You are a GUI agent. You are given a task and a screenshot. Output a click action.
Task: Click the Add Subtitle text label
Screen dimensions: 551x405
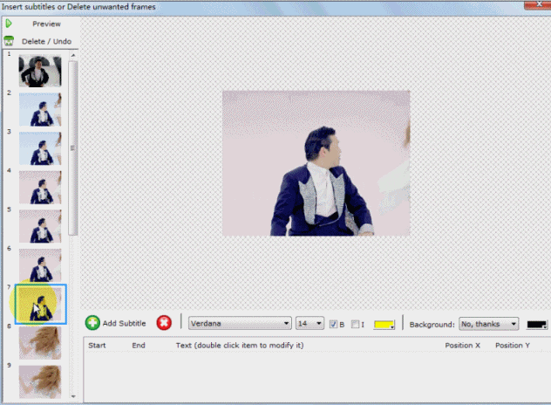(124, 323)
